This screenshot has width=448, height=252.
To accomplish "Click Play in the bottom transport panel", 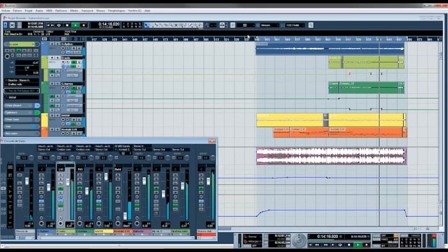I will [x=358, y=244].
